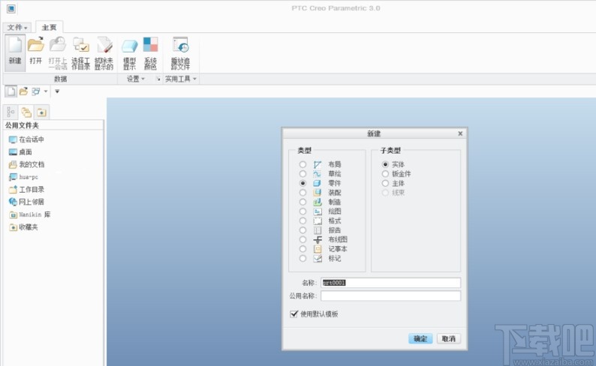Open 网上邻居 in the folder list
Image resolution: width=596 pixels, height=366 pixels.
coord(26,202)
